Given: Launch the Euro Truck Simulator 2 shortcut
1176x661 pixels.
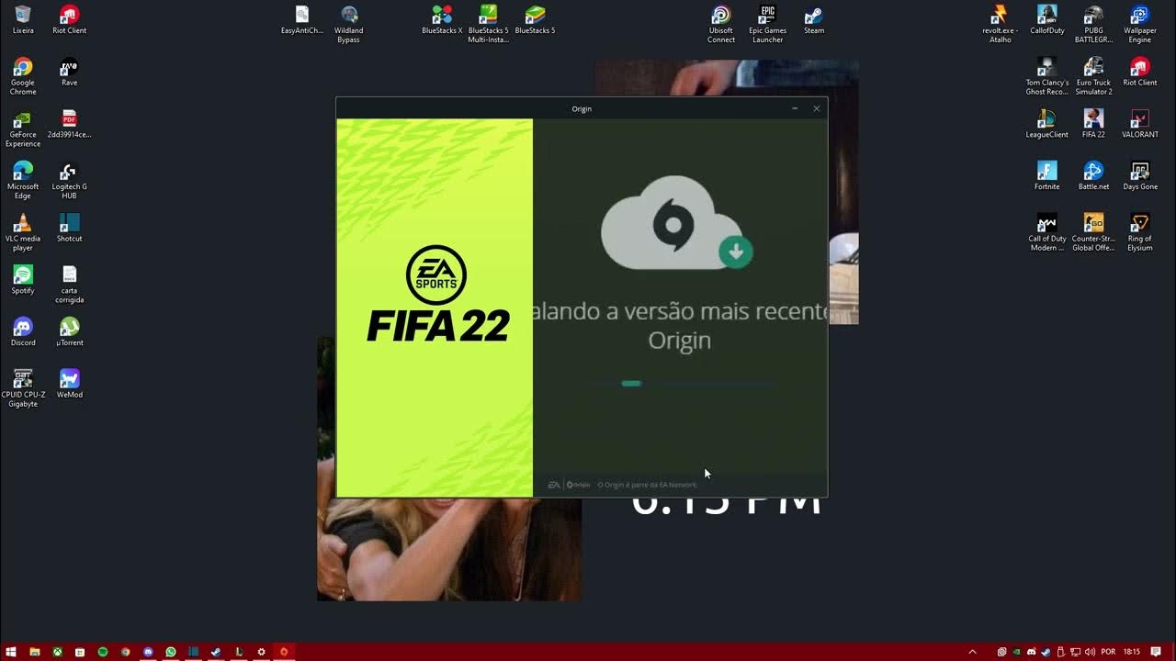Looking at the screenshot, I should (x=1093, y=76).
